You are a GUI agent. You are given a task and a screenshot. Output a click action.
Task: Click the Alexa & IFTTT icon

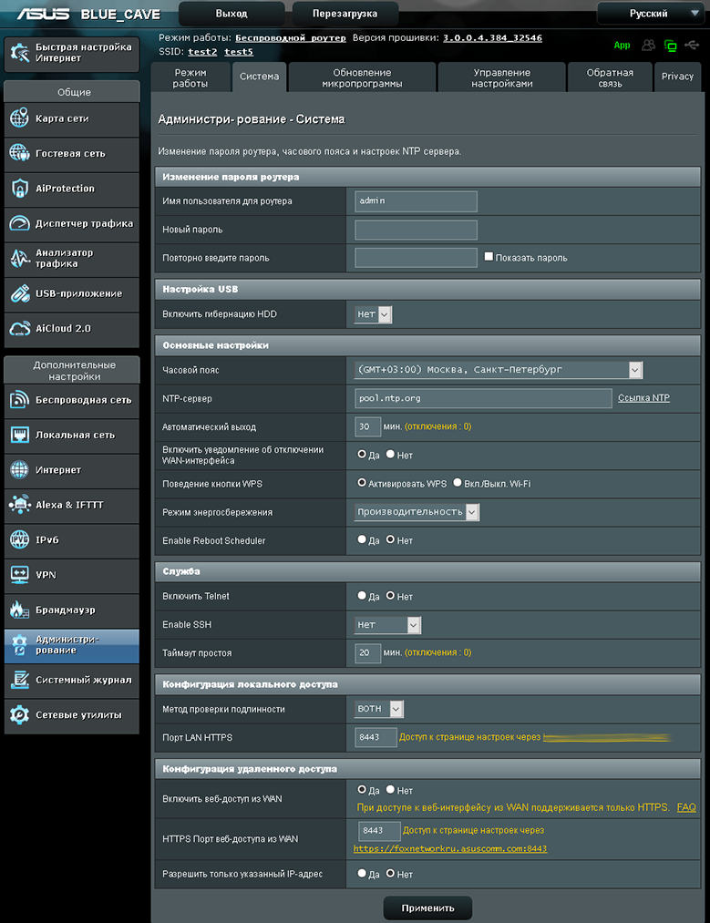(x=19, y=505)
